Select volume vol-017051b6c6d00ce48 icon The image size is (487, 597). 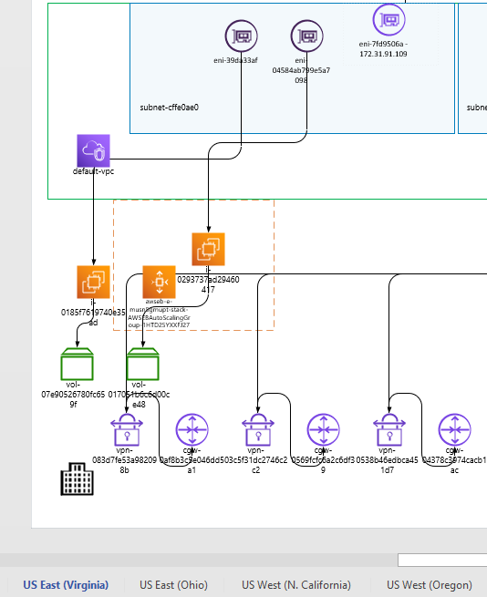[143, 364]
